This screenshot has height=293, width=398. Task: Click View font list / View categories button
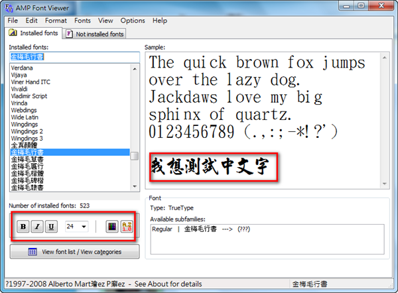(74, 252)
